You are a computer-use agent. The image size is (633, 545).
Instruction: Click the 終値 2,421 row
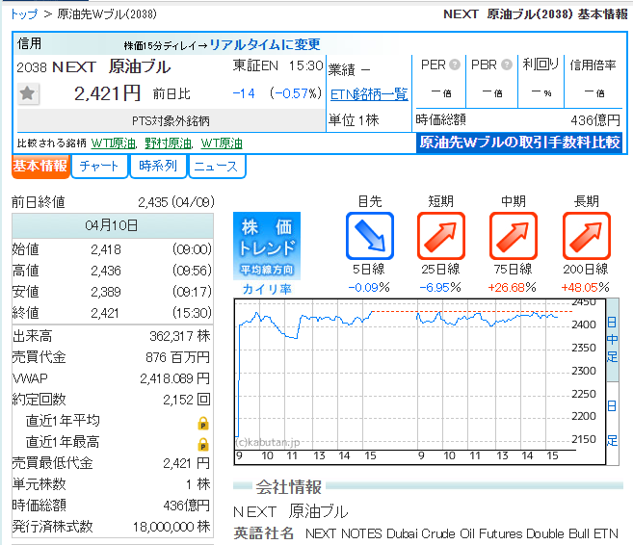tap(112, 313)
